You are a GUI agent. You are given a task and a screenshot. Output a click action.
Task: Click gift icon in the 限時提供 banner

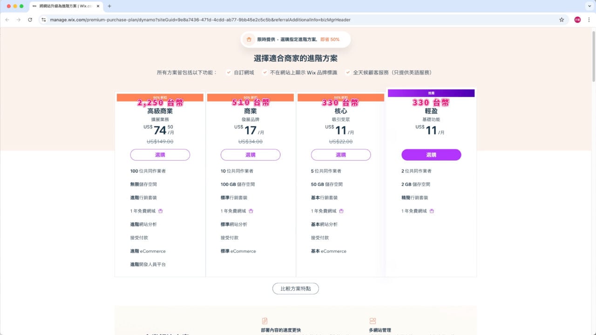coord(249,40)
